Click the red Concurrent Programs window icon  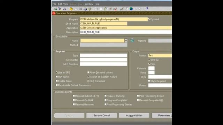click(54, 13)
